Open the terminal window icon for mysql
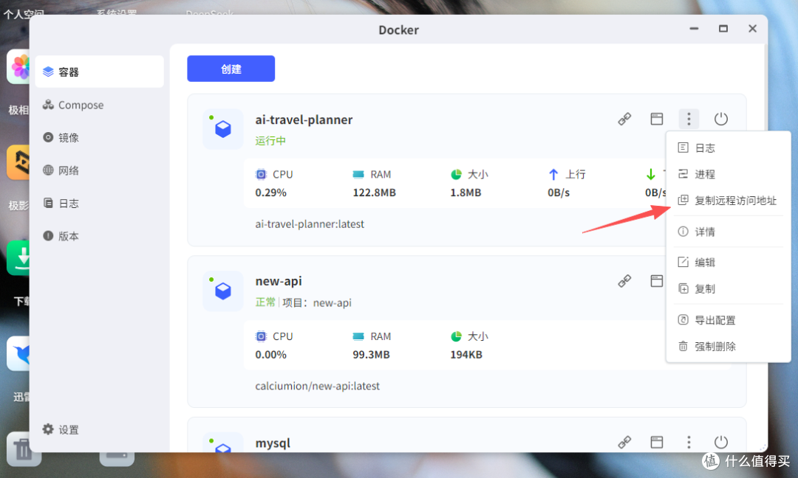Screen dimensions: 798x478 point(657,443)
